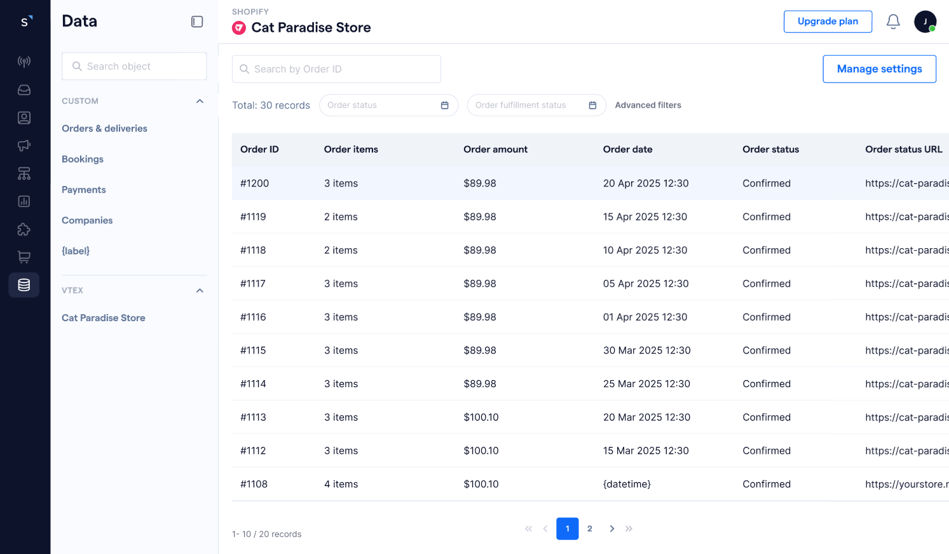
Task: Open Advanced filters
Action: tap(648, 105)
